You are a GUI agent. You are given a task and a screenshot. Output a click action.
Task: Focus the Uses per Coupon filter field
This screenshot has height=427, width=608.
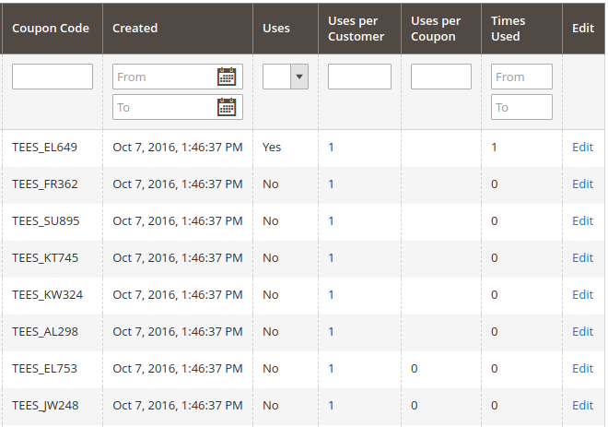pos(441,77)
